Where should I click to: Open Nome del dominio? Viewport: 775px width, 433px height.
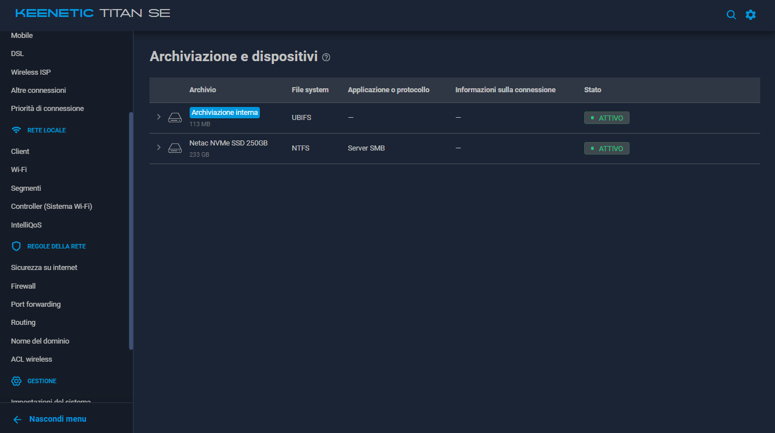click(40, 341)
